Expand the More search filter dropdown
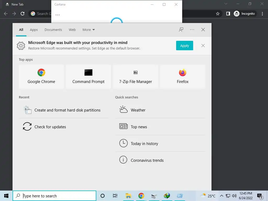This screenshot has height=201, width=268. (88, 30)
